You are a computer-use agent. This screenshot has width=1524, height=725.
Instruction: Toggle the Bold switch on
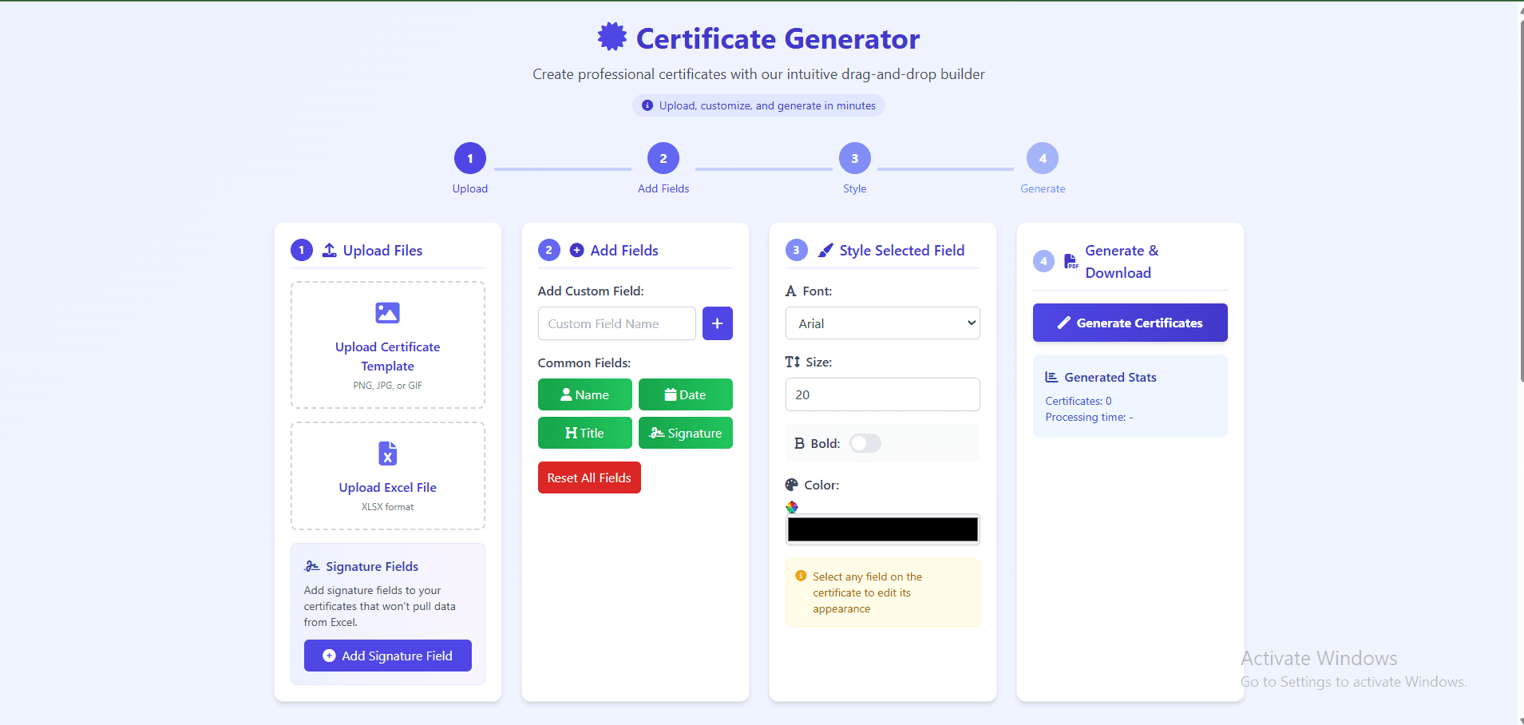865,443
